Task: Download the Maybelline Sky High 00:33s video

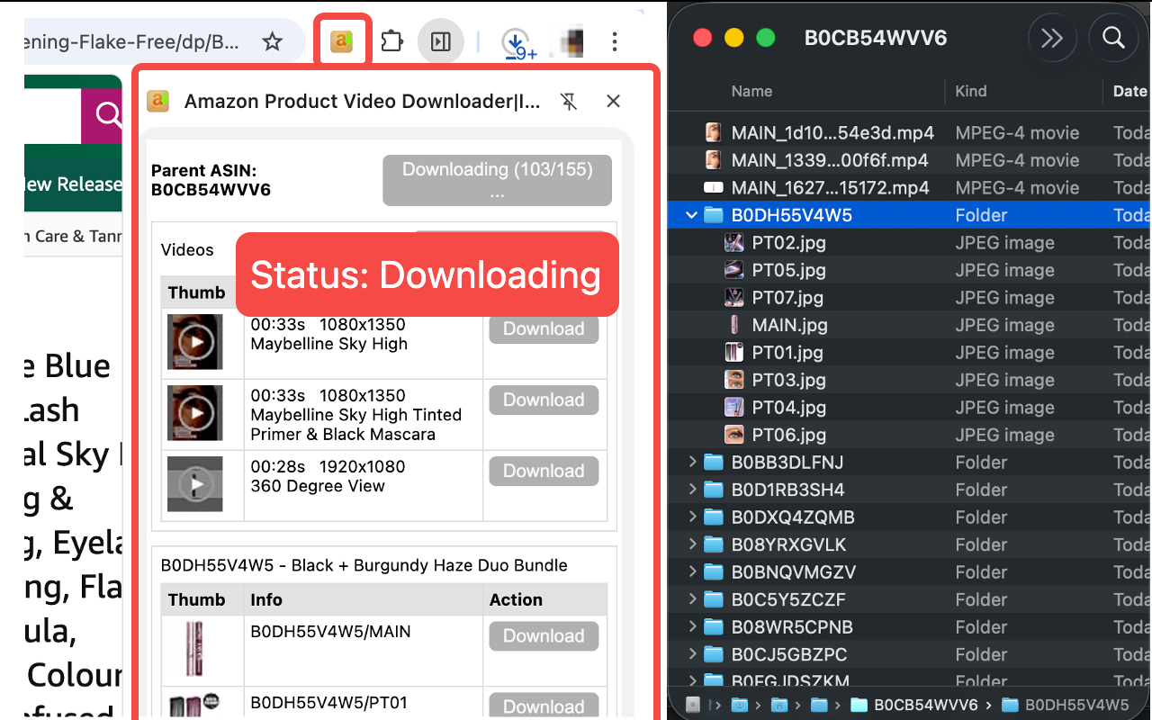Action: point(544,328)
